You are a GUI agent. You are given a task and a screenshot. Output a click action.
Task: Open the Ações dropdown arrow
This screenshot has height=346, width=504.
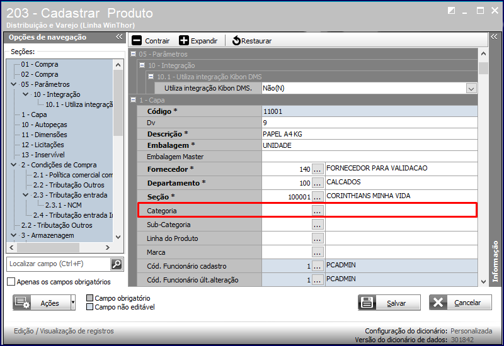(73, 303)
